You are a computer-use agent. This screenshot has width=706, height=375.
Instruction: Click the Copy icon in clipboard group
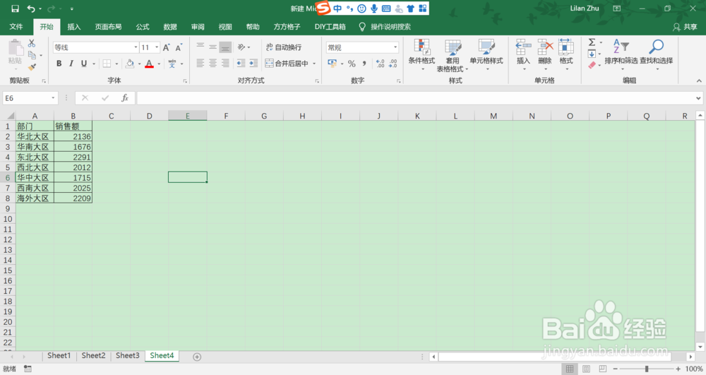point(32,55)
